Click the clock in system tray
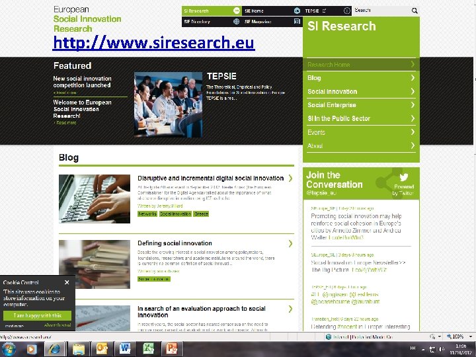 coord(461,349)
